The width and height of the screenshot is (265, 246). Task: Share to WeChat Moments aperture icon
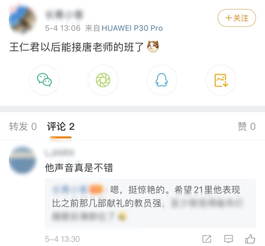(x=103, y=80)
